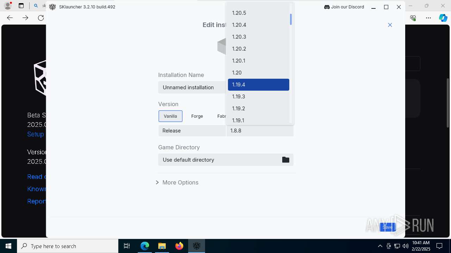Click the Setup link on the webpage
Screen dimensions: 451x253
(x=36, y=134)
